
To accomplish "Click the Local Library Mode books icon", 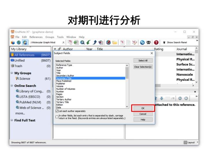I will tap(13, 42).
